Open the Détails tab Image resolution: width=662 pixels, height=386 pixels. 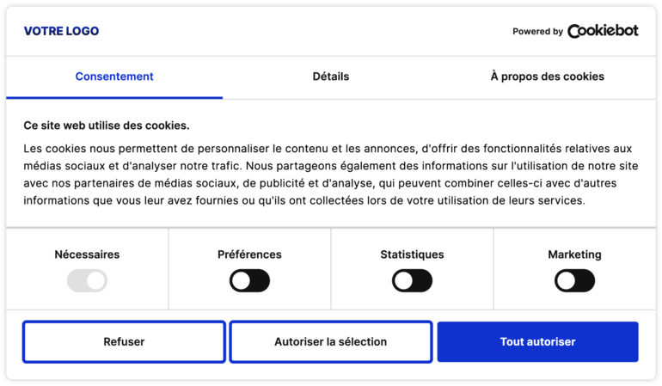pos(331,77)
